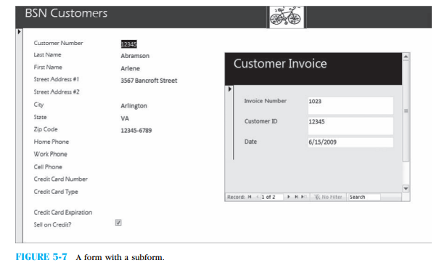Click the Home Phone label
The image size is (439, 268).
52,142
